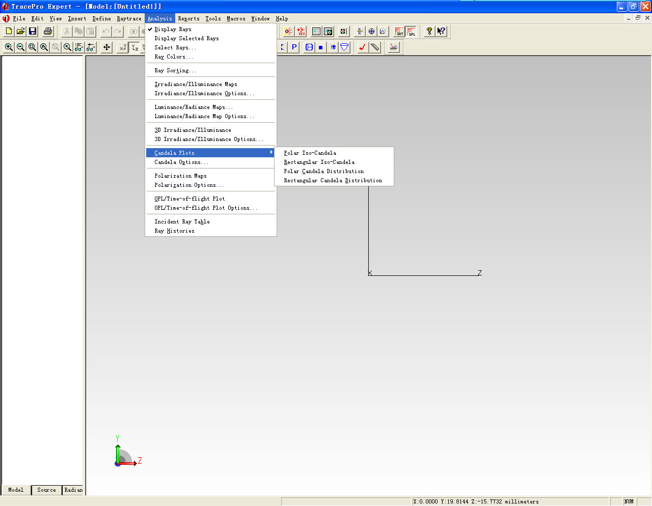Select Polar Candela Distribution

click(324, 171)
